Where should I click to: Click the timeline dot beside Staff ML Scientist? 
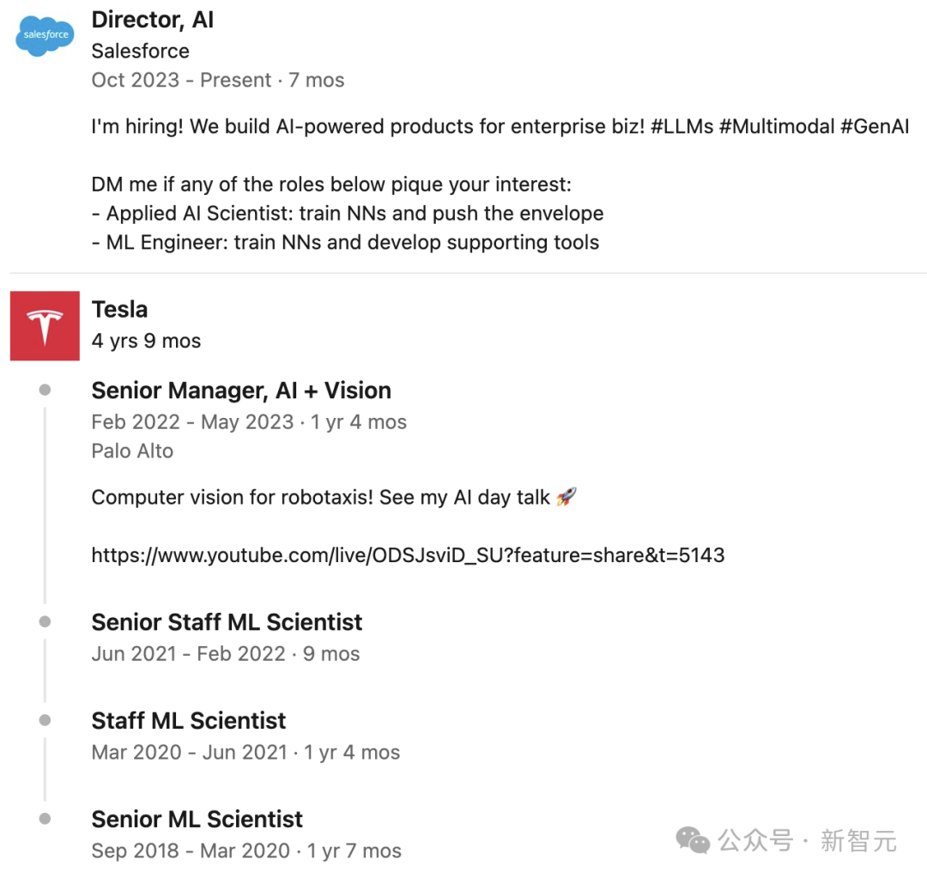click(45, 720)
